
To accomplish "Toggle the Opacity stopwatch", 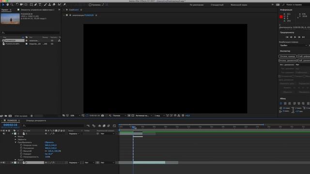I will [x=21, y=157].
